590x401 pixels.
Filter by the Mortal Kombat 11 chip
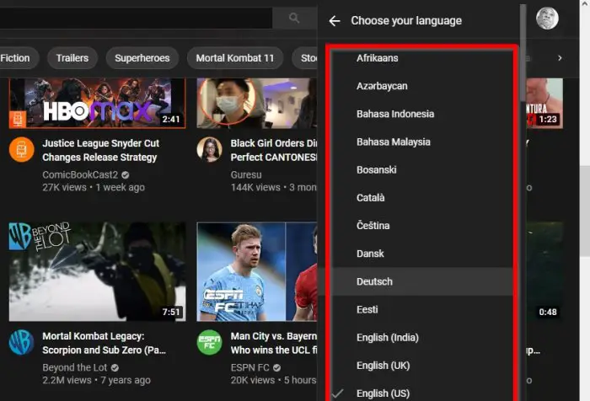coord(235,58)
